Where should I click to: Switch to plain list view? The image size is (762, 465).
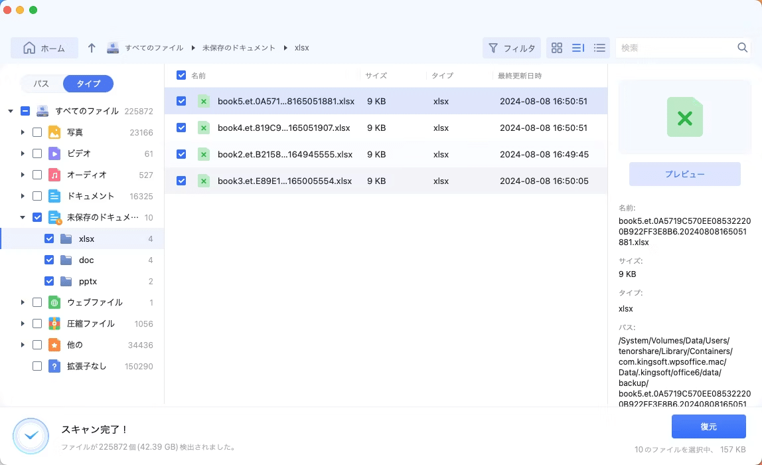click(599, 48)
